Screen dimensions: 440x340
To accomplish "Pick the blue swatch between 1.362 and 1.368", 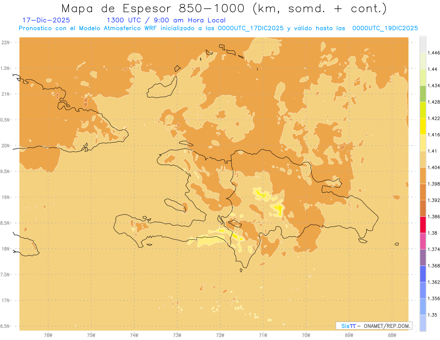I will (423, 274).
